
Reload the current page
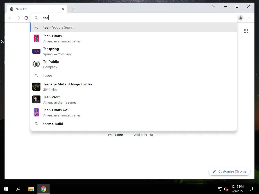26,18
